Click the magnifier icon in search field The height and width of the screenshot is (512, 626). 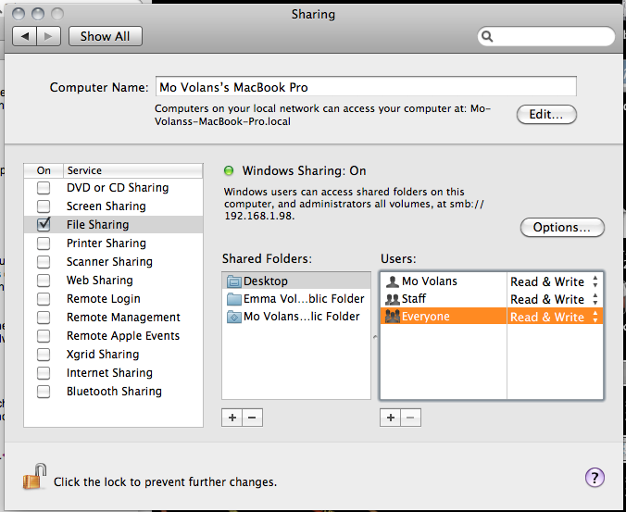[487, 36]
